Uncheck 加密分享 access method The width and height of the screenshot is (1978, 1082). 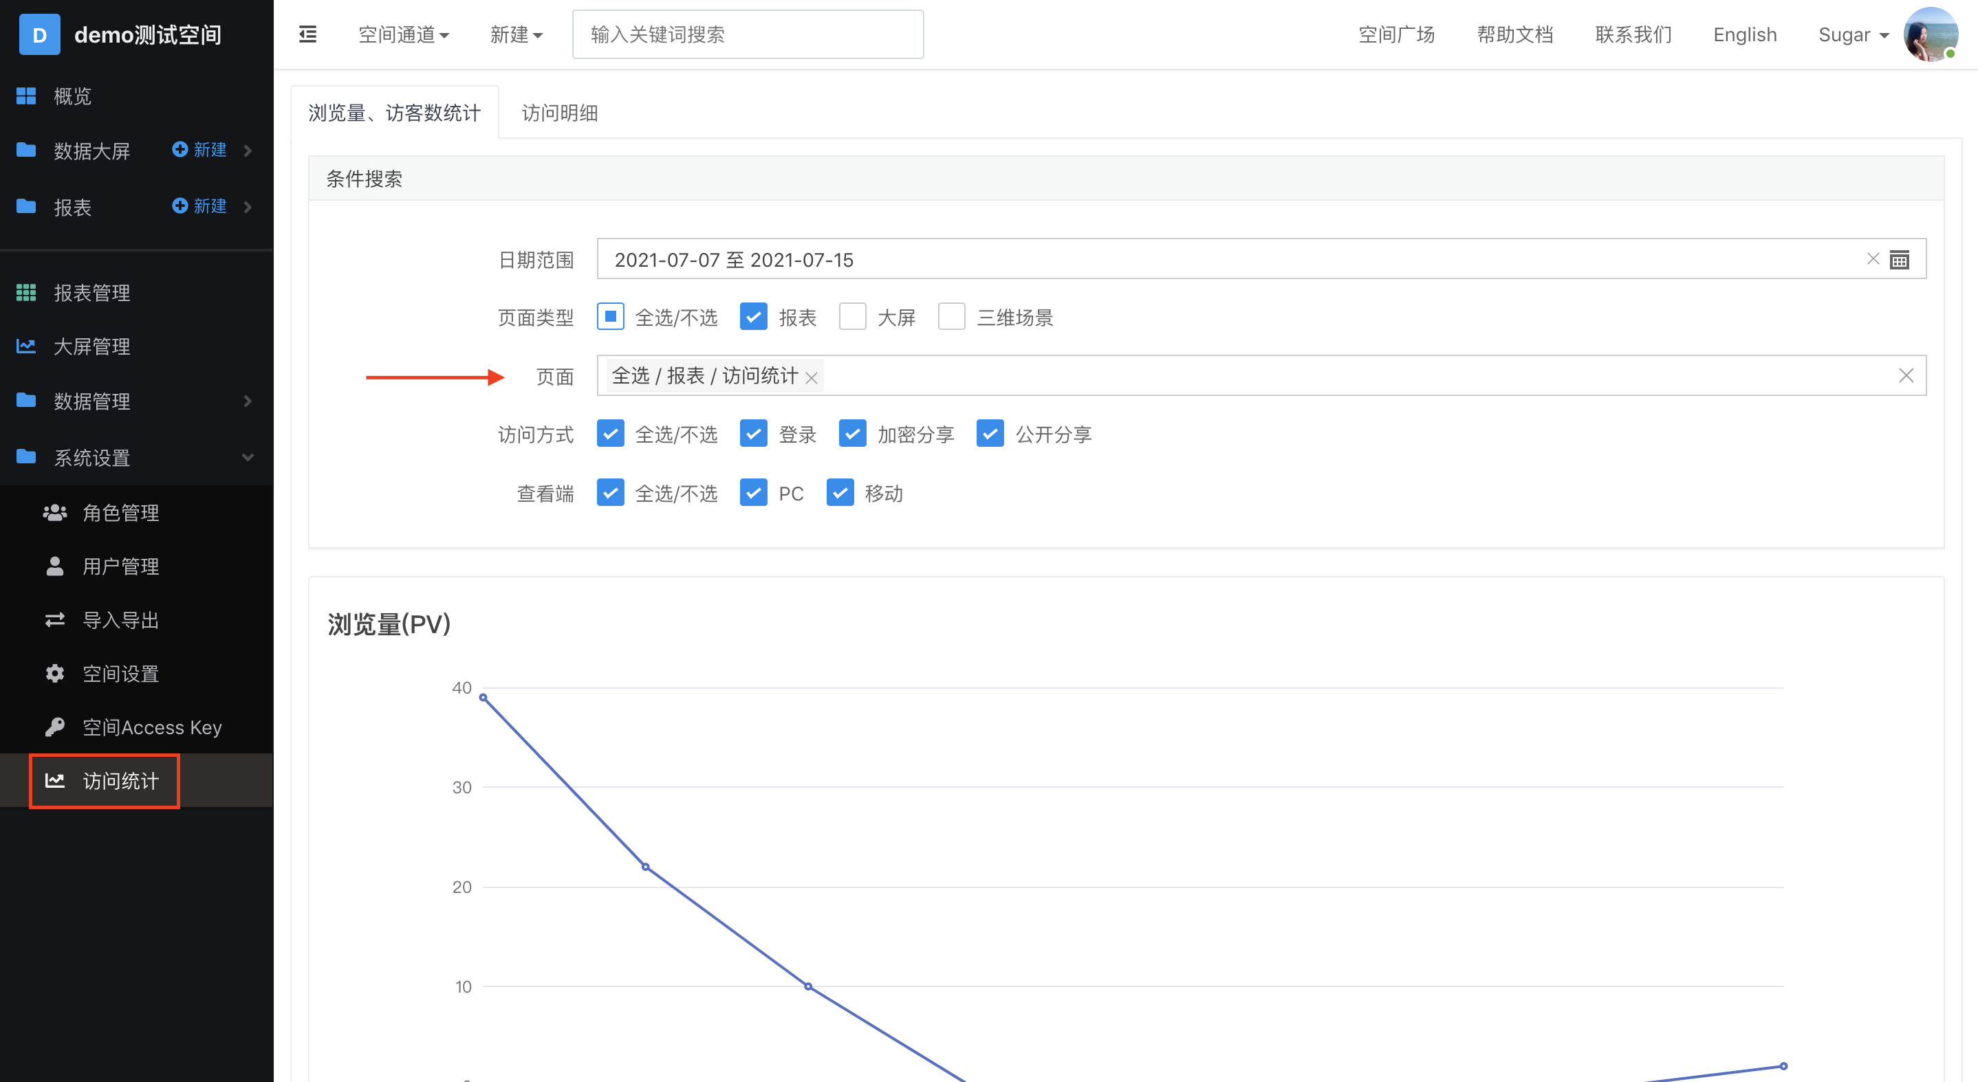tap(852, 434)
